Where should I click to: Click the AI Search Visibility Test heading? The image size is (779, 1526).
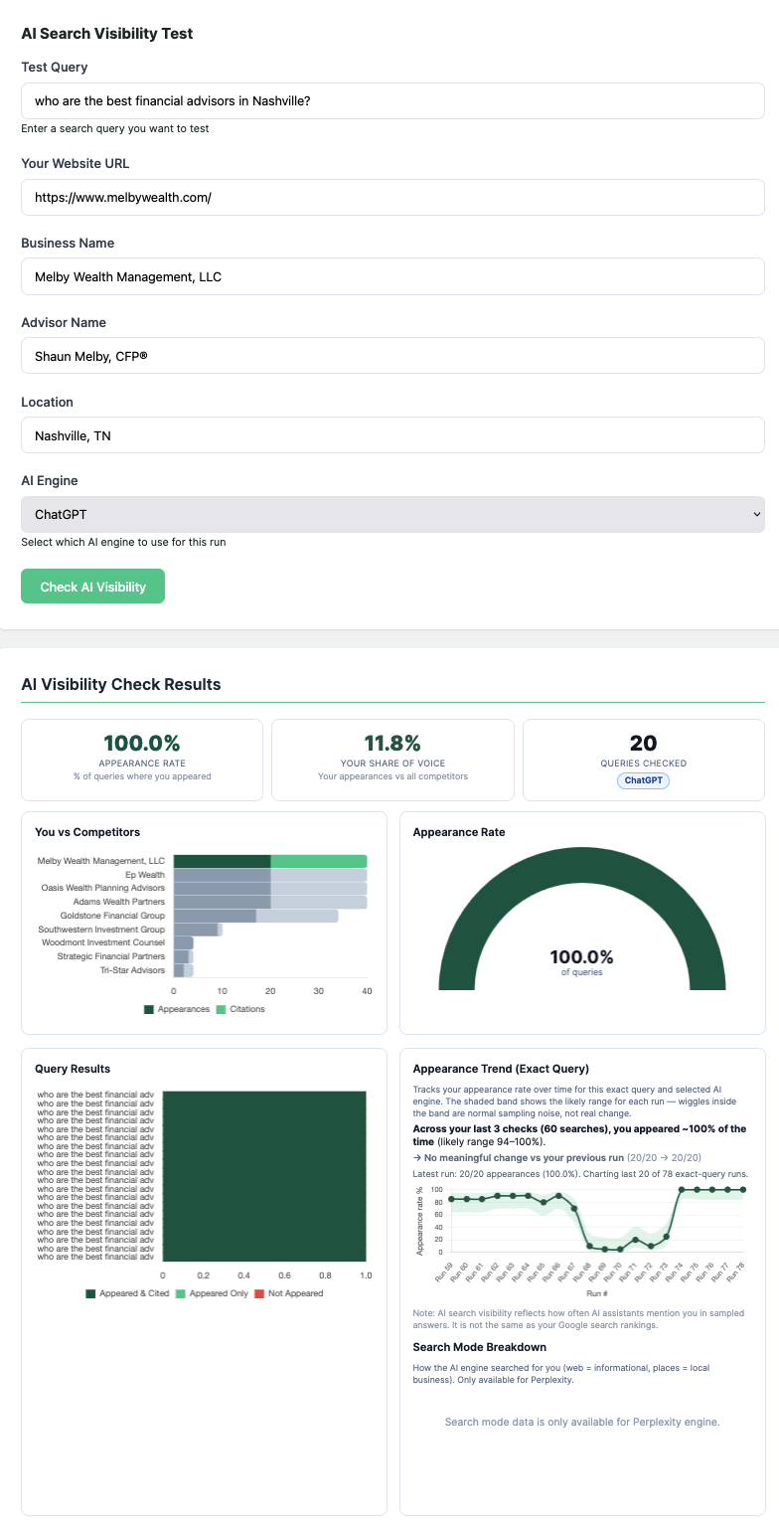107,34
